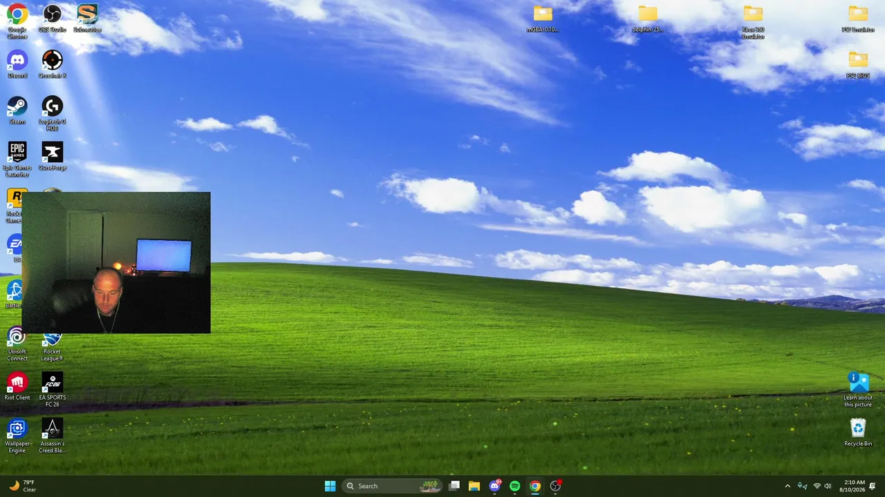Screen dimensions: 885x497
Task: Open File Explorer from the taskbar
Action: click(474, 486)
